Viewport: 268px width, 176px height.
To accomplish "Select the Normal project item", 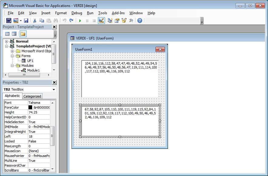I will pos(22,41).
